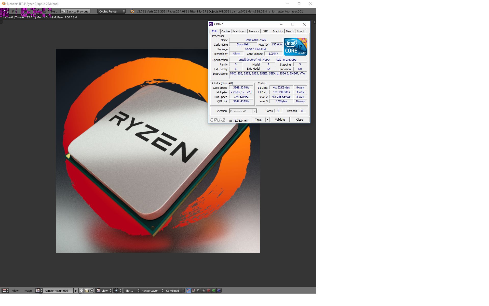Viewport: 489px width, 306px height.
Task: Open the Processor #1 selection dropdown
Action: point(243,111)
